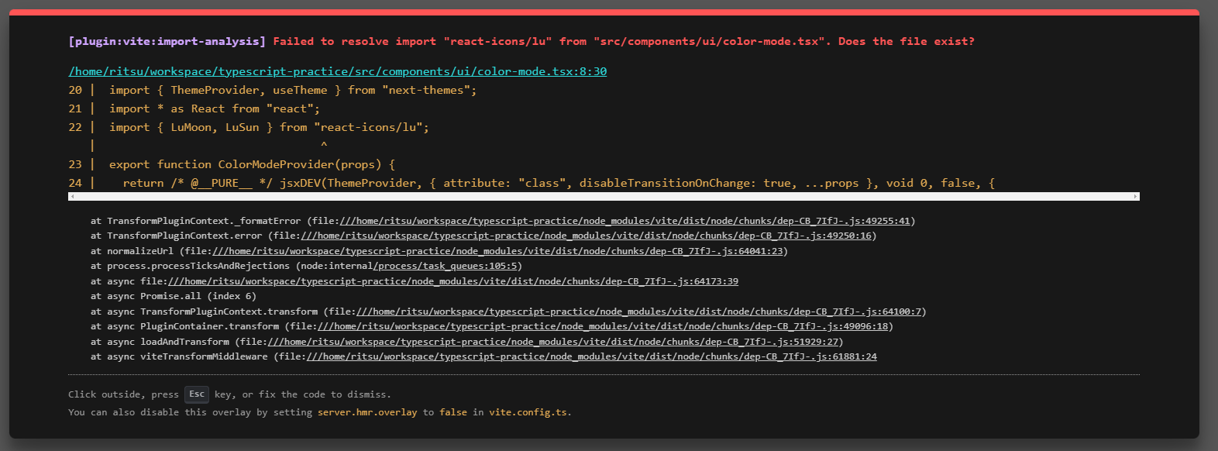Click the horizontal scrollbar track under the code

604,197
